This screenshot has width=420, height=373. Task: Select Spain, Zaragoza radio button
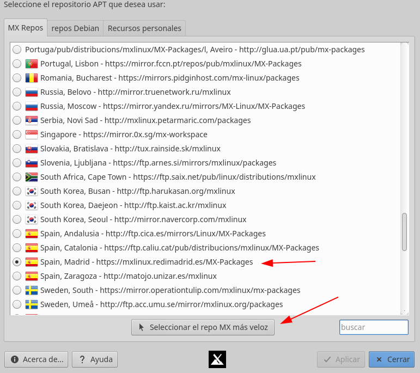[17, 276]
